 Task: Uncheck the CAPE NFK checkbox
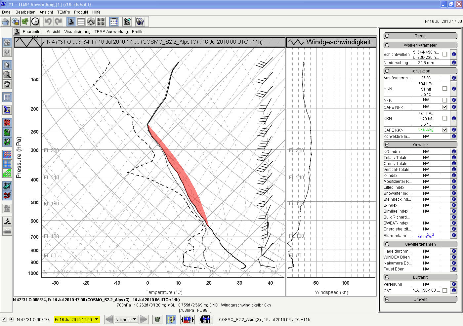(445, 107)
